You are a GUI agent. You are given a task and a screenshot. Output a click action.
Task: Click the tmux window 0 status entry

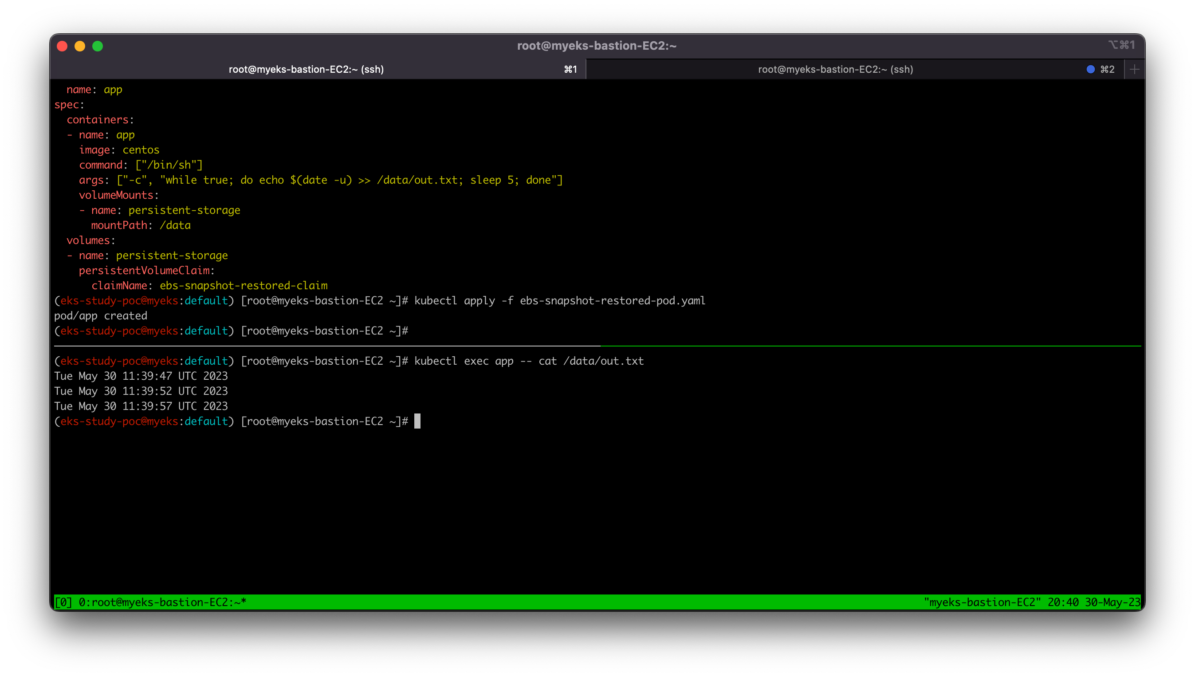tap(162, 602)
